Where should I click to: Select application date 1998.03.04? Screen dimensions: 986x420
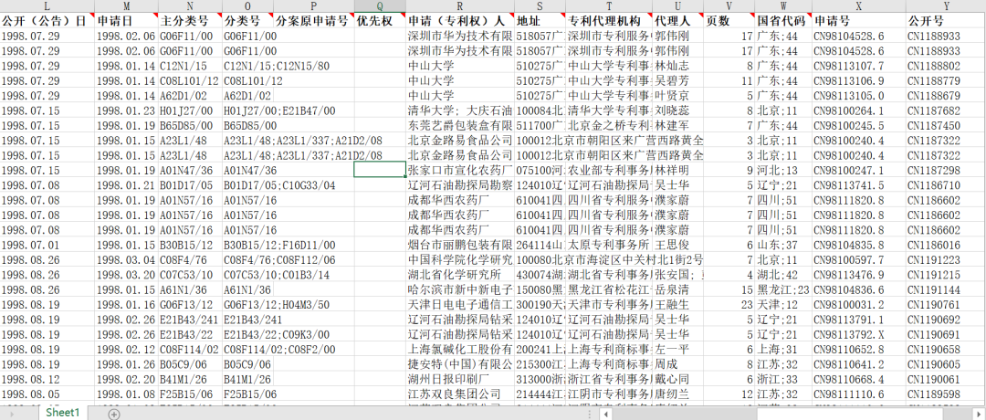126,259
